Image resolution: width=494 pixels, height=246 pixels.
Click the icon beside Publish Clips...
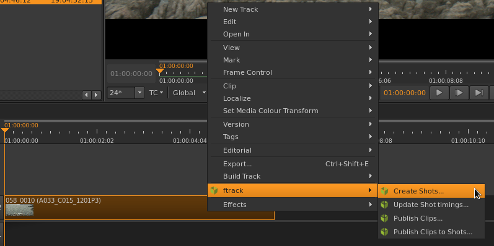(384, 218)
